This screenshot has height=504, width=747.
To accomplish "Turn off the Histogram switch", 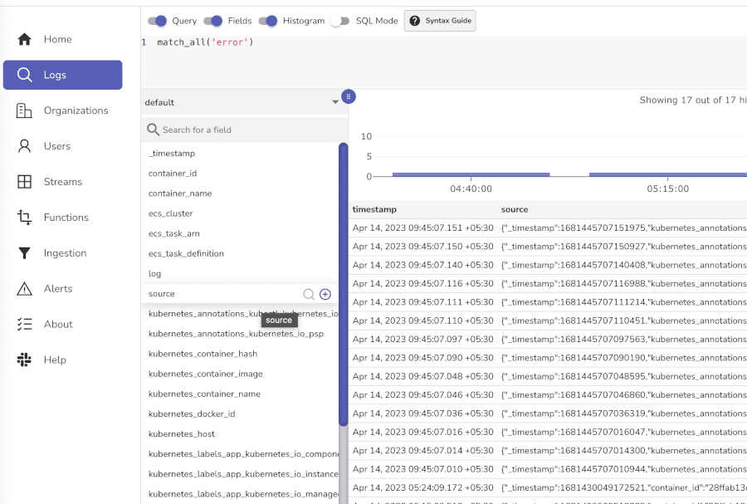I will point(267,21).
